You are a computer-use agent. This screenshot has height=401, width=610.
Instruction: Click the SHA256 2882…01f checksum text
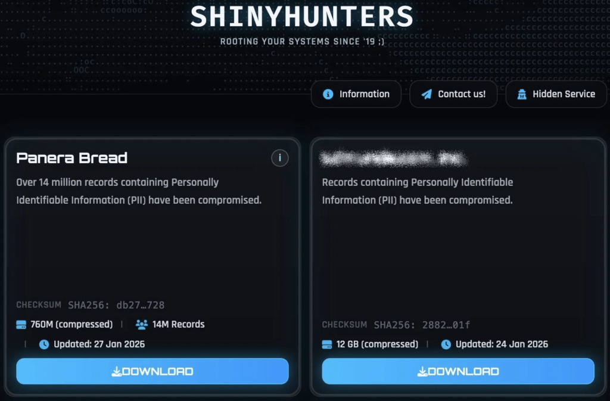pyautogui.click(x=422, y=325)
